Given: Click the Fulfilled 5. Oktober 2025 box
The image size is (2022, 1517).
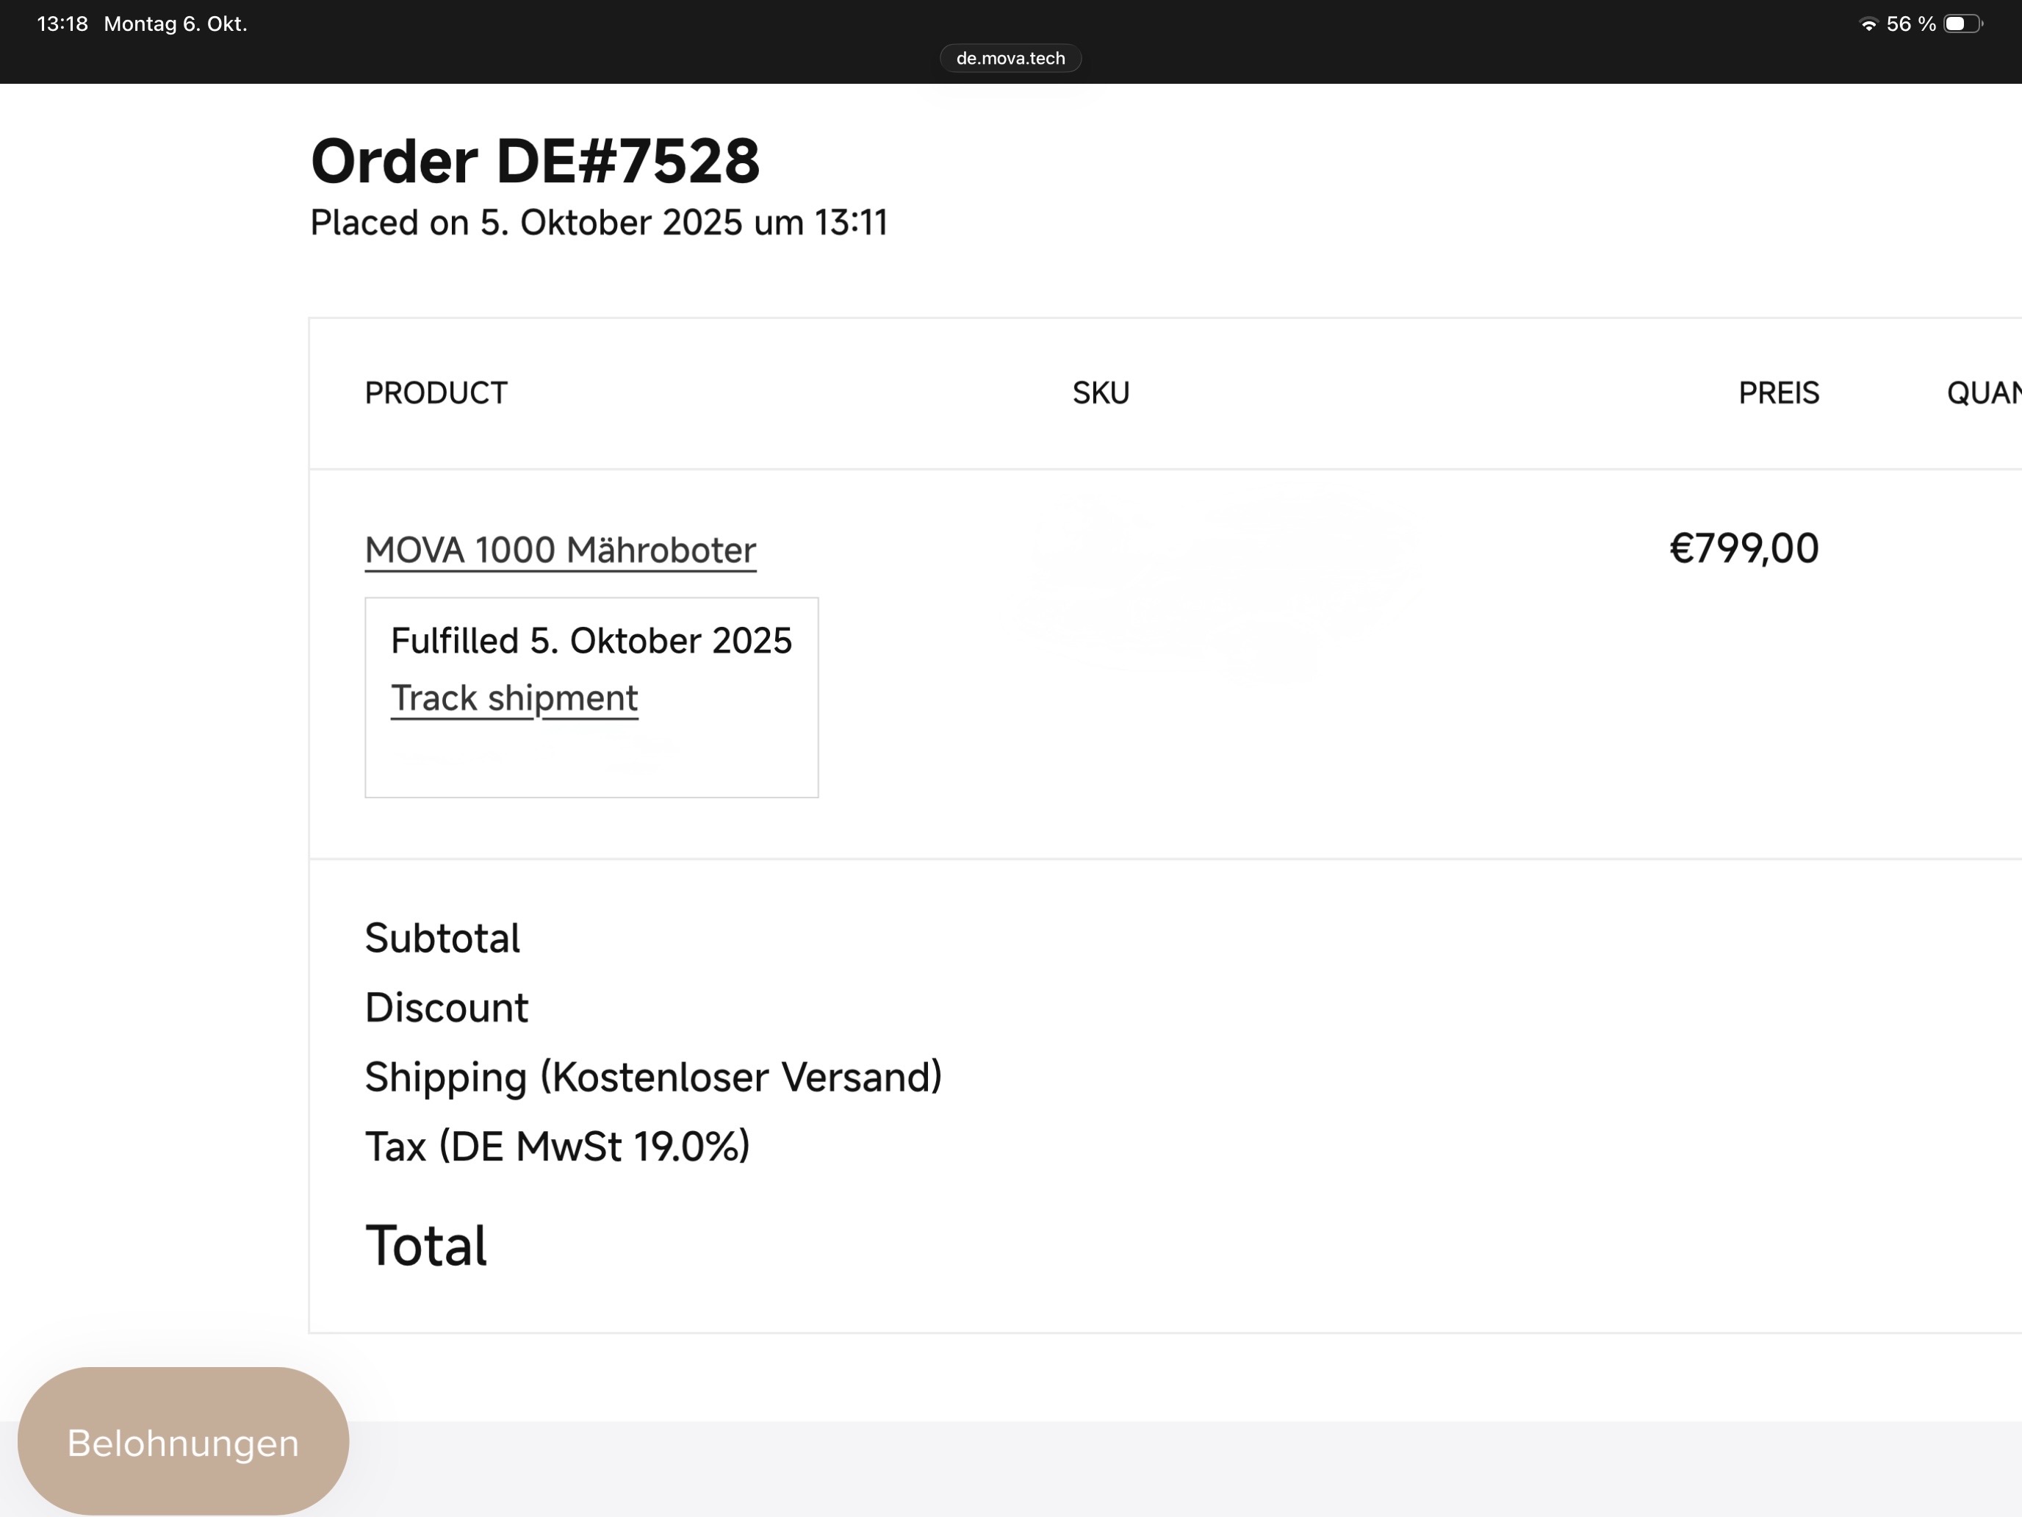Looking at the screenshot, I should (591, 641).
